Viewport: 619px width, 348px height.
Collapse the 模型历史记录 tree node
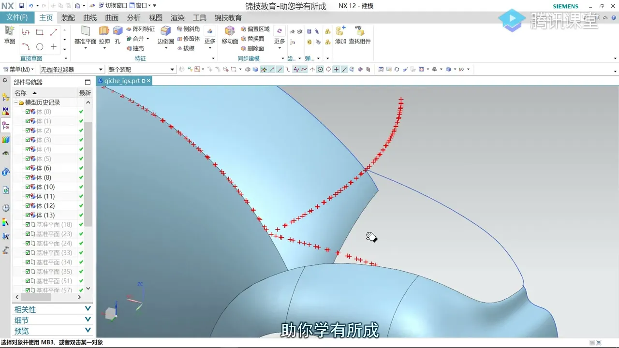pos(16,102)
